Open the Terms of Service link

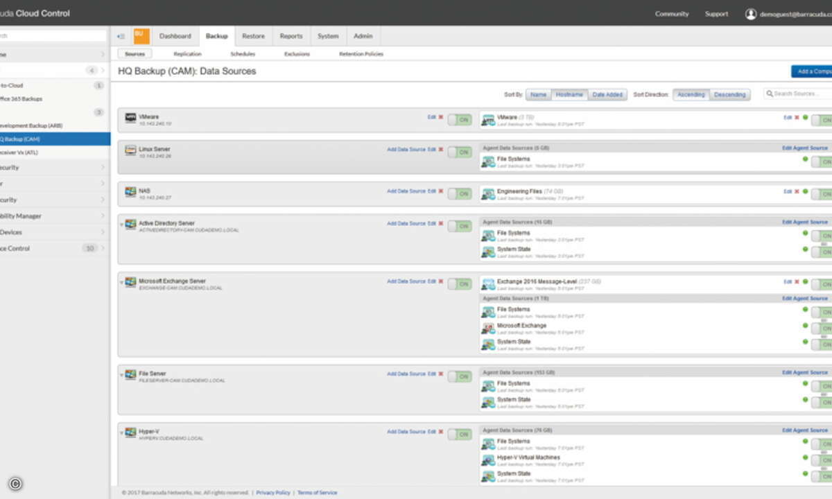pyautogui.click(x=318, y=493)
